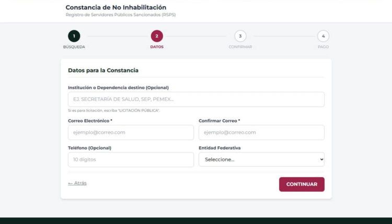This screenshot has width=392, height=224.
Task: Click the step 1 circle for Búsqueda
Action: tap(74, 36)
